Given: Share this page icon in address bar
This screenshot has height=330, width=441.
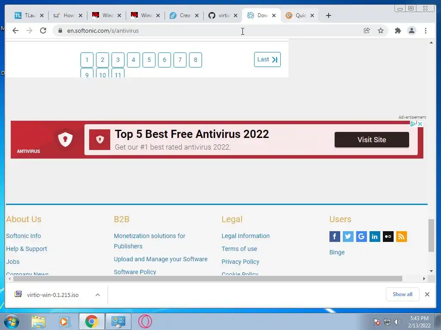Looking at the screenshot, I should point(366,31).
